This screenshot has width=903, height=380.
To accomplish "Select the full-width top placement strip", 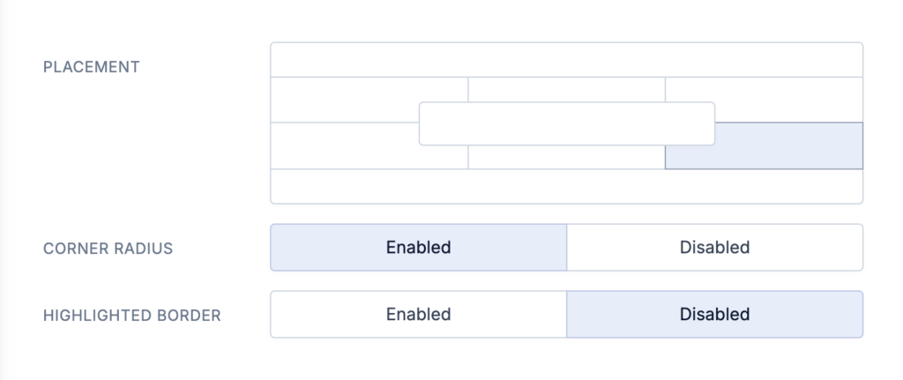I will pyautogui.click(x=567, y=59).
